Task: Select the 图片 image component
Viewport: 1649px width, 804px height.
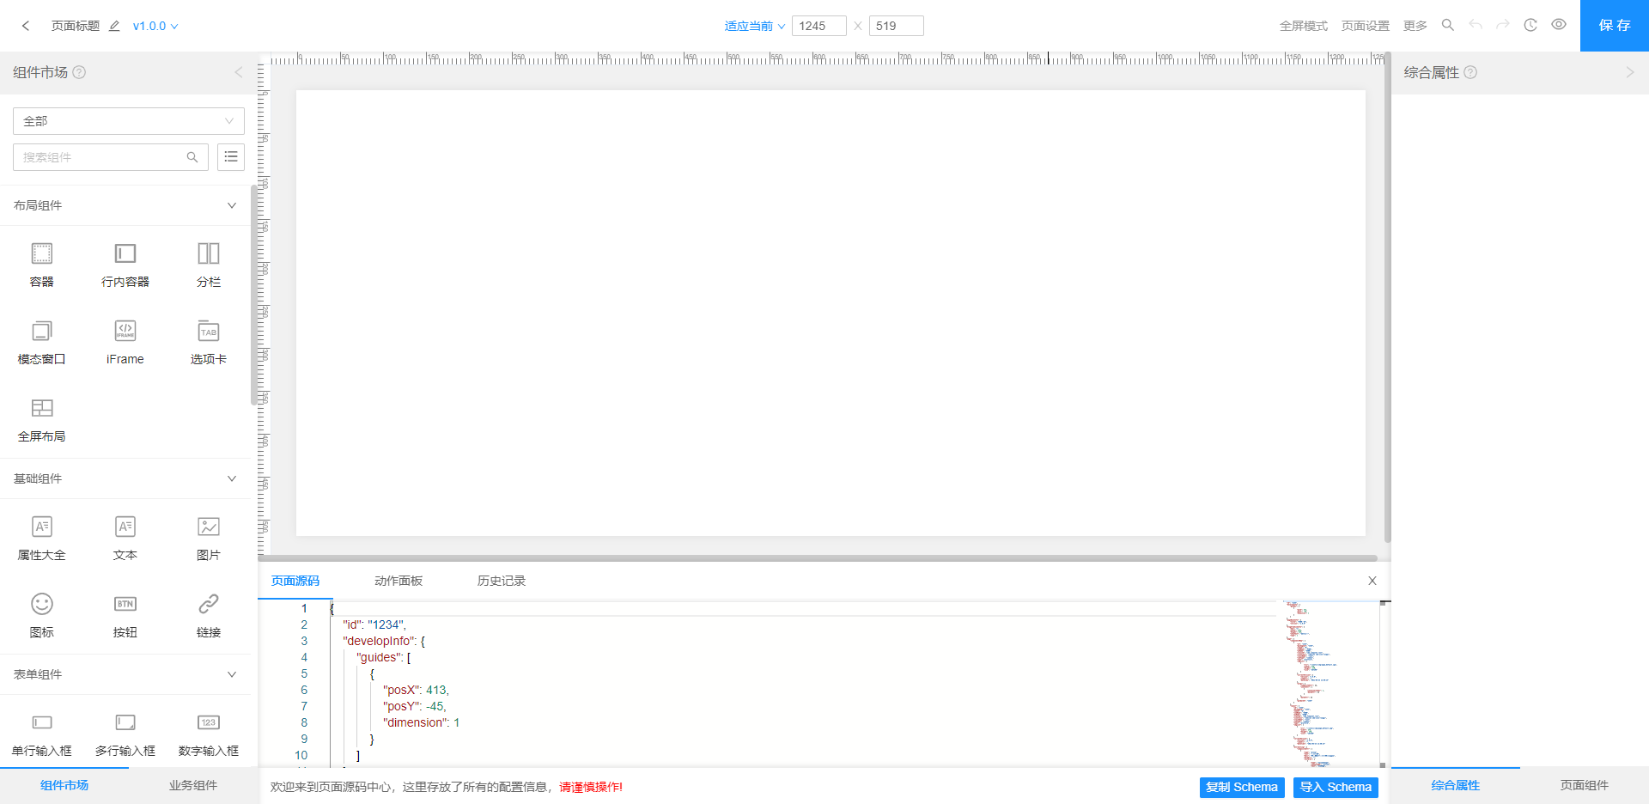Action: click(209, 538)
